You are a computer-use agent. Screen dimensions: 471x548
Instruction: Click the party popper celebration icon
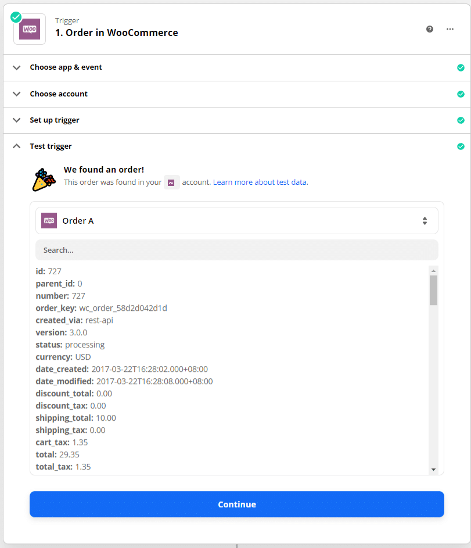pos(44,179)
